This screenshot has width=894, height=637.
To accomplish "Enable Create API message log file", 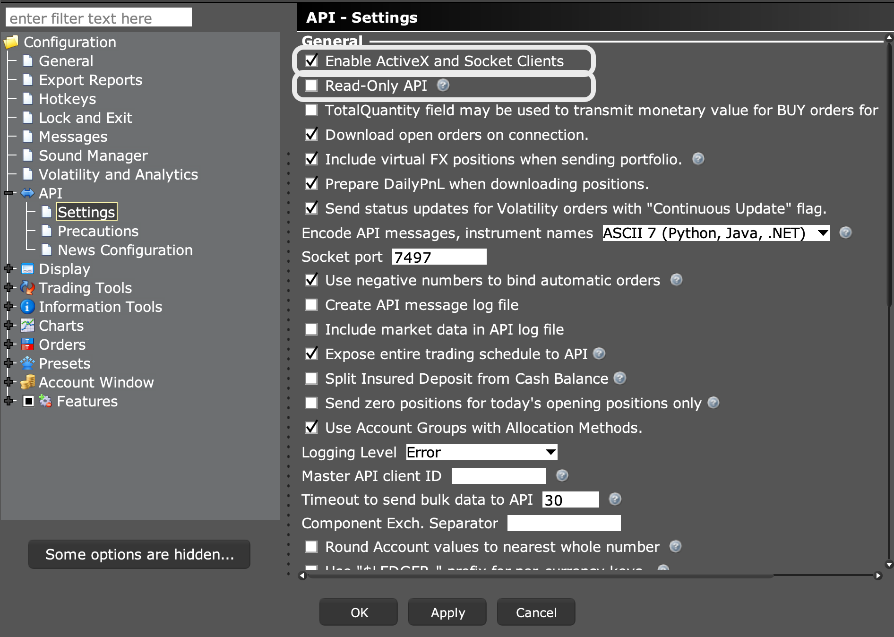I will click(x=311, y=305).
